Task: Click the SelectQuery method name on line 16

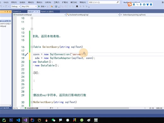Action: (51, 47)
